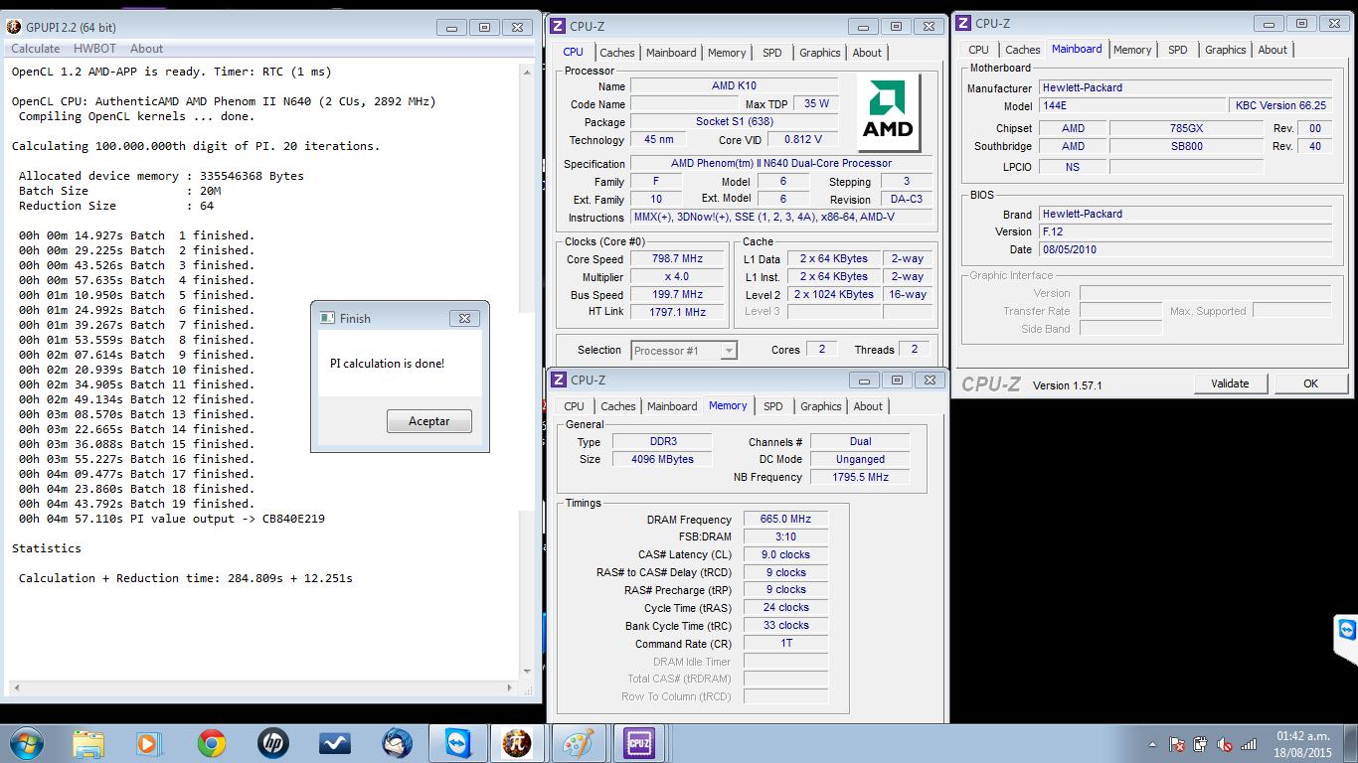The height and width of the screenshot is (763, 1358).
Task: Minimize the Memory CPU-Z window
Action: [x=864, y=380]
